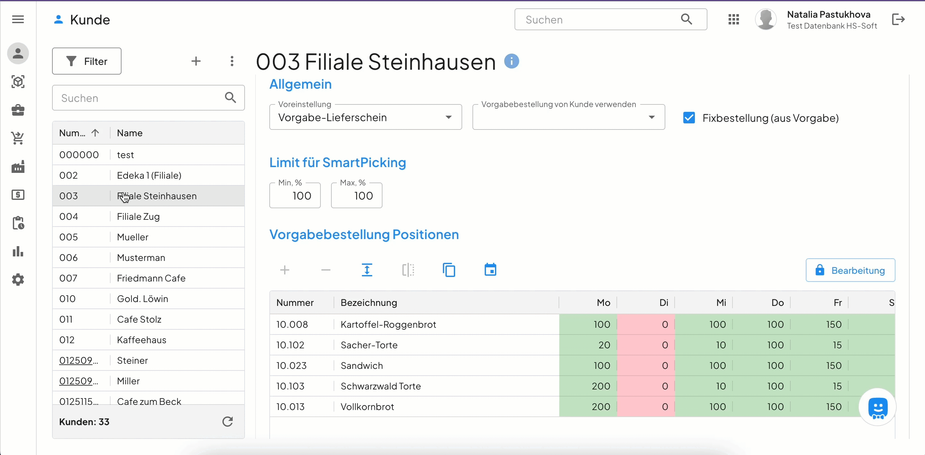Copy the Vorgabebestellung positions via copy icon
The height and width of the screenshot is (455, 925).
point(449,270)
